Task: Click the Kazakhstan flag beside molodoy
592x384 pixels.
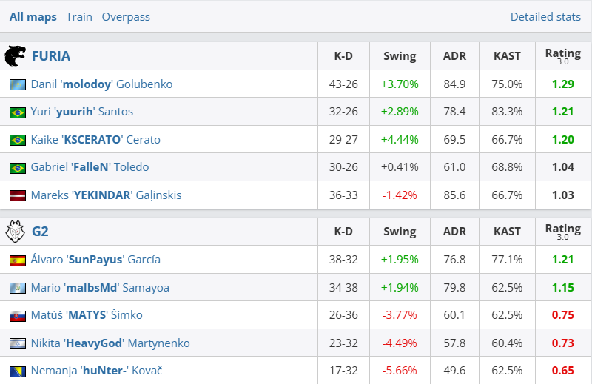Action: 18,84
